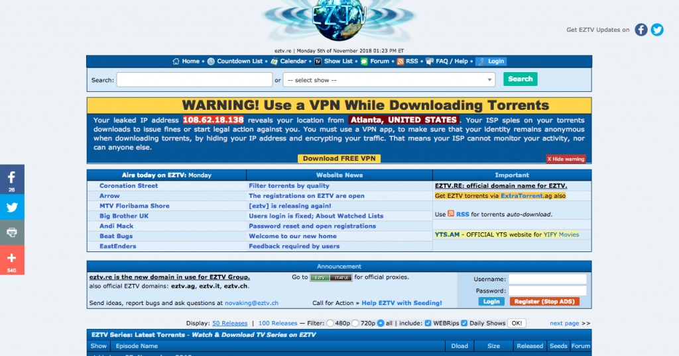Click Help EZTV with Seeding! link
The height and width of the screenshot is (356, 679).
pos(402,303)
